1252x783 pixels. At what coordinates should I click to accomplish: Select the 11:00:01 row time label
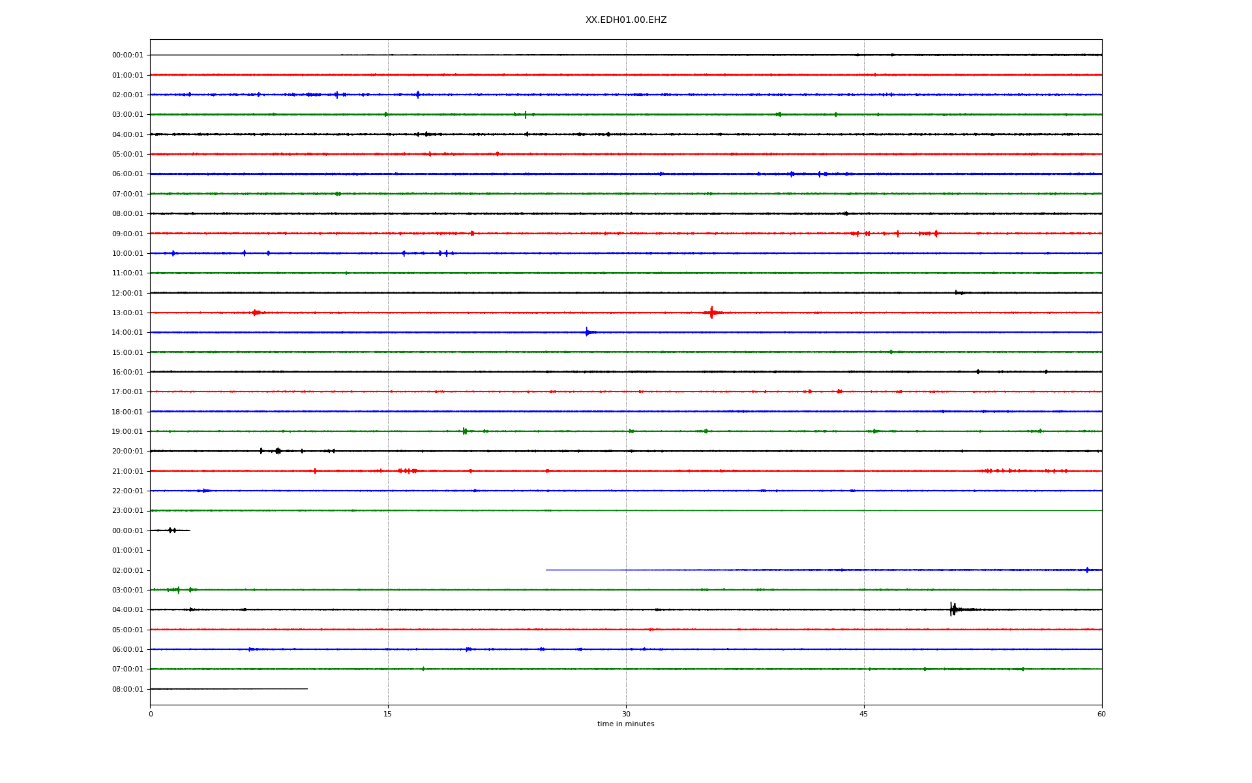coord(127,273)
